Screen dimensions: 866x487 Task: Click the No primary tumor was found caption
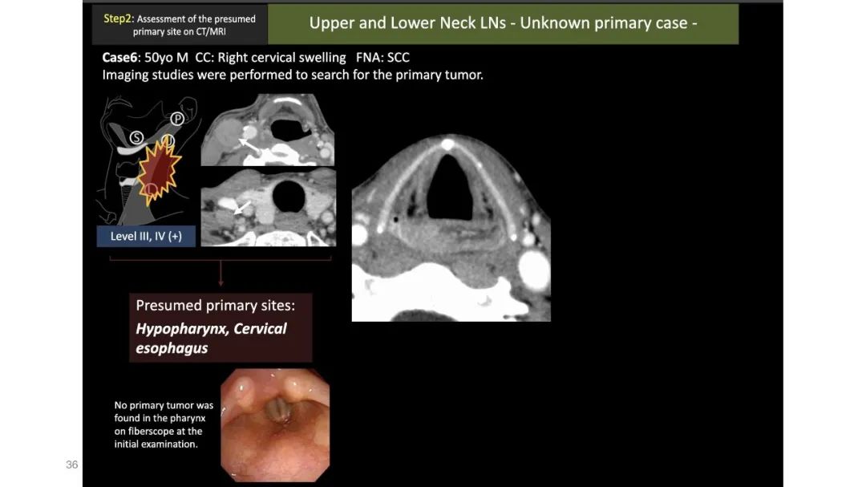[164, 424]
